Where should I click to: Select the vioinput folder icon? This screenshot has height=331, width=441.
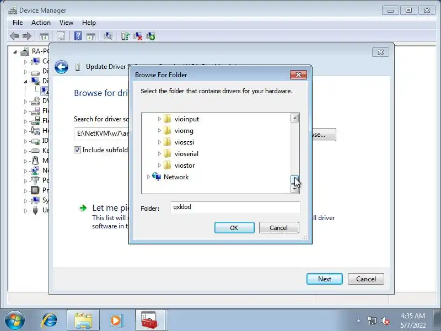(x=167, y=119)
